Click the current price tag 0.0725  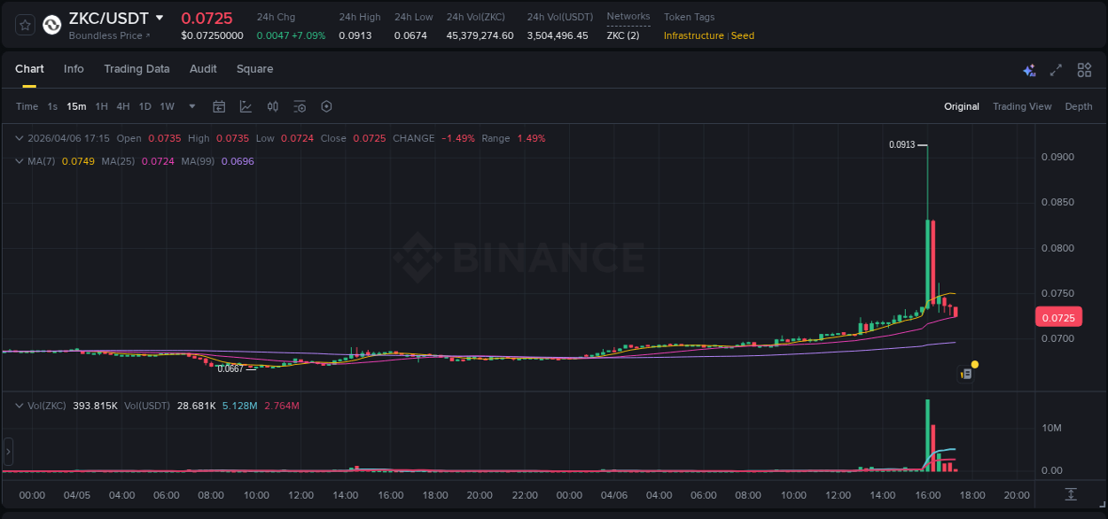tap(1058, 317)
